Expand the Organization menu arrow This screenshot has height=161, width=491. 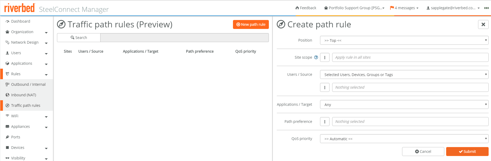point(46,33)
